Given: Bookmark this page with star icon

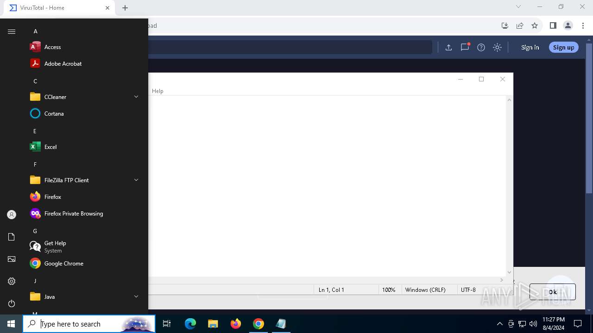Looking at the screenshot, I should coord(535,25).
